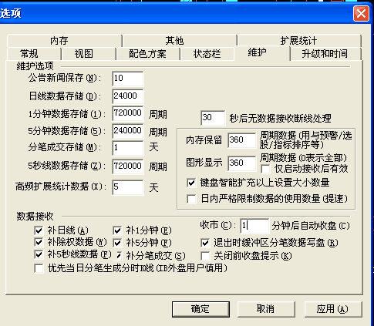
Task: Toggle the 补日线 checkbox
Action: pos(39,230)
